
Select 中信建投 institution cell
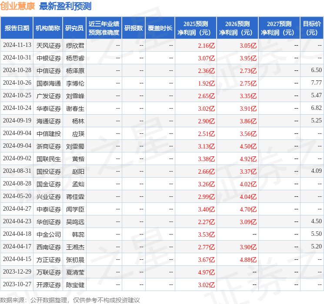[49, 134]
